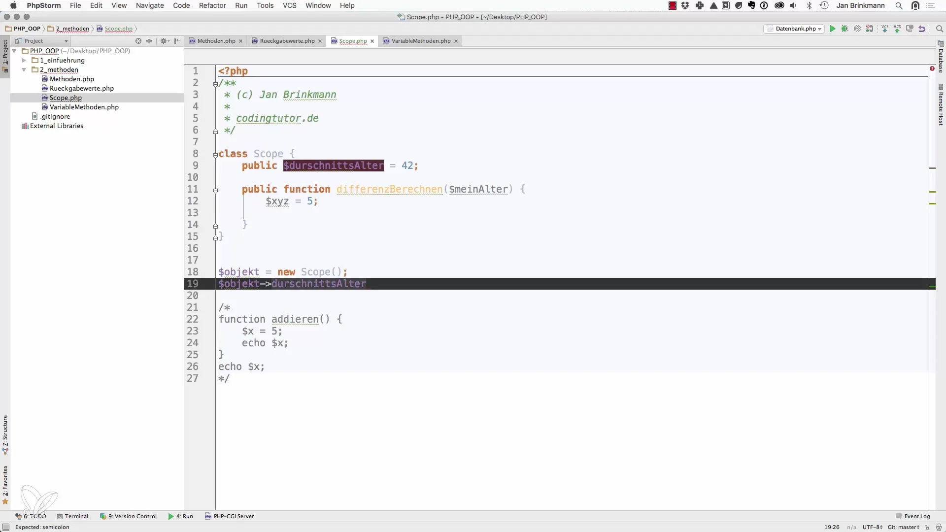946x532 pixels.
Task: Open the Terminal tool window
Action: pyautogui.click(x=72, y=516)
